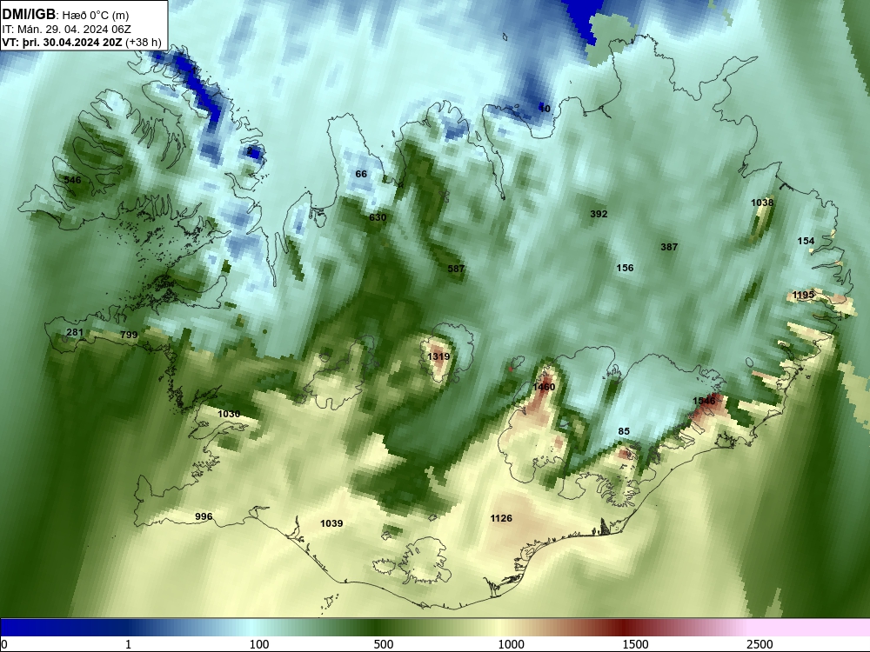Click the 1039 value on the south coast
Viewport: 870px width, 652px height.
(x=331, y=523)
